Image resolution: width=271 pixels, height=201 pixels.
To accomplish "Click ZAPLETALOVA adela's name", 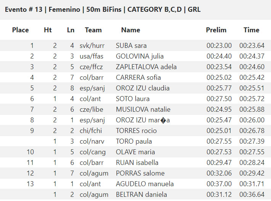I will click(146, 67).
